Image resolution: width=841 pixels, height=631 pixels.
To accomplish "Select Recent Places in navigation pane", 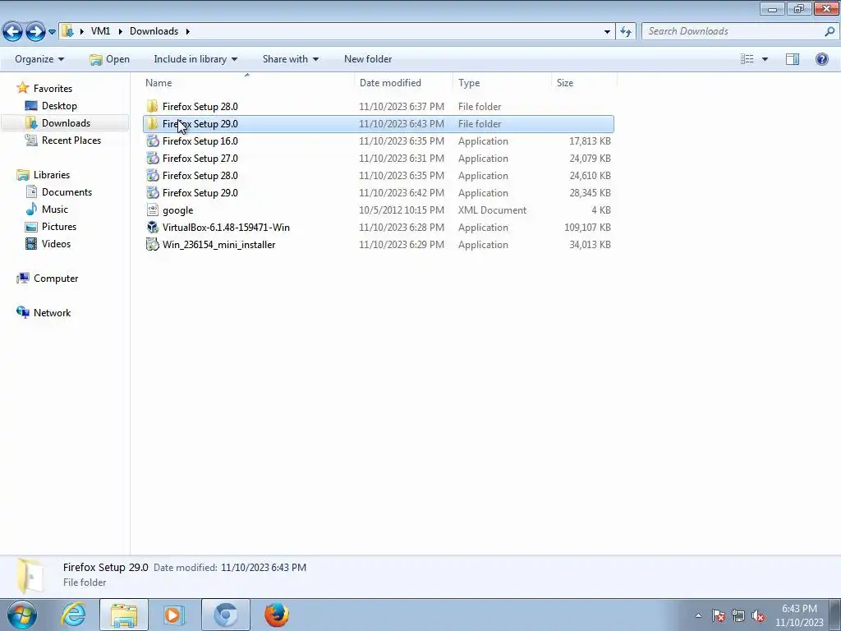I will tap(71, 140).
